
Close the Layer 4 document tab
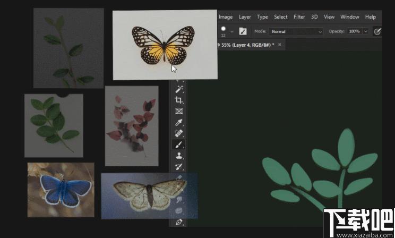tap(280, 45)
